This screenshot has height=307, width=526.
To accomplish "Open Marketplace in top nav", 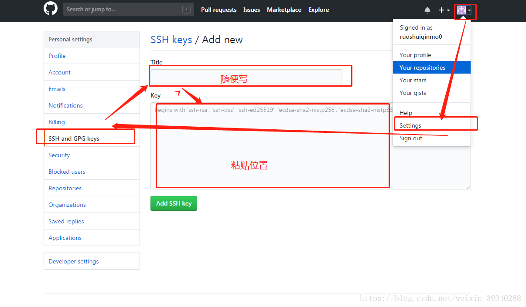I will pyautogui.click(x=284, y=10).
